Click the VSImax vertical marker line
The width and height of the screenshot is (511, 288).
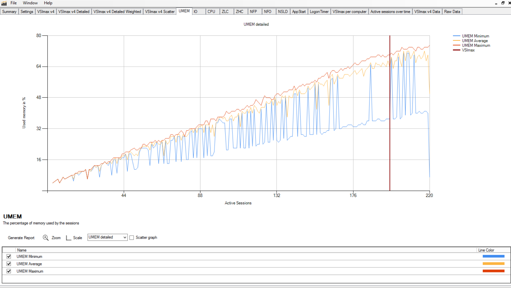coord(390,113)
